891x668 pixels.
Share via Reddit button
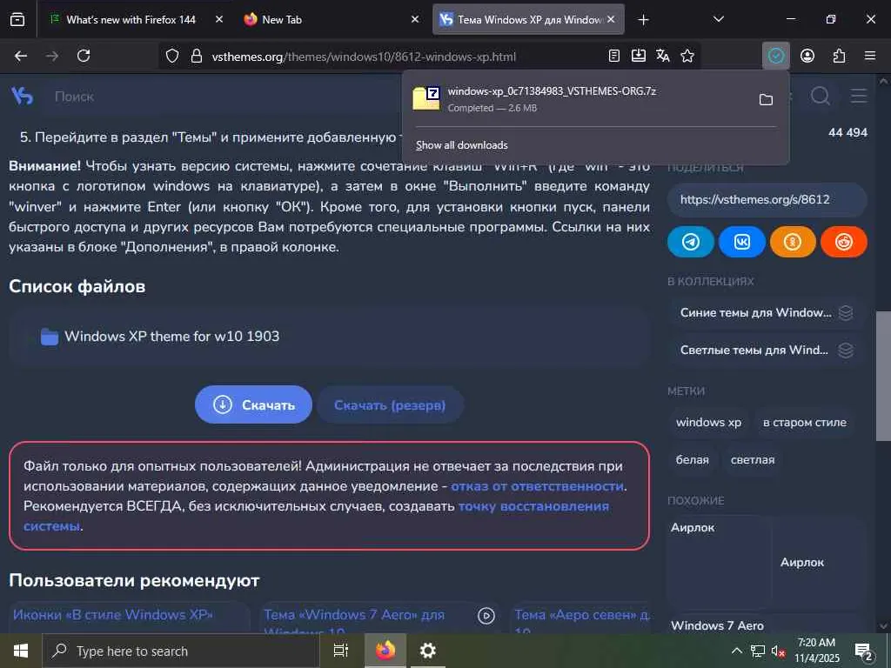click(844, 242)
